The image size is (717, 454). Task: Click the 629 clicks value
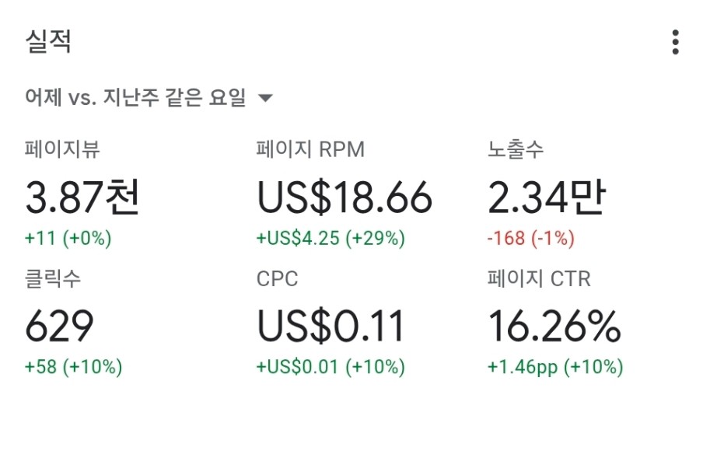coord(59,326)
